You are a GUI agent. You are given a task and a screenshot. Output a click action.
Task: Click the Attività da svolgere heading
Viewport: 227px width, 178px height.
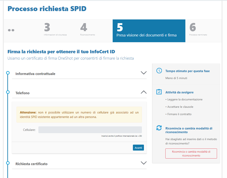tap(180, 92)
